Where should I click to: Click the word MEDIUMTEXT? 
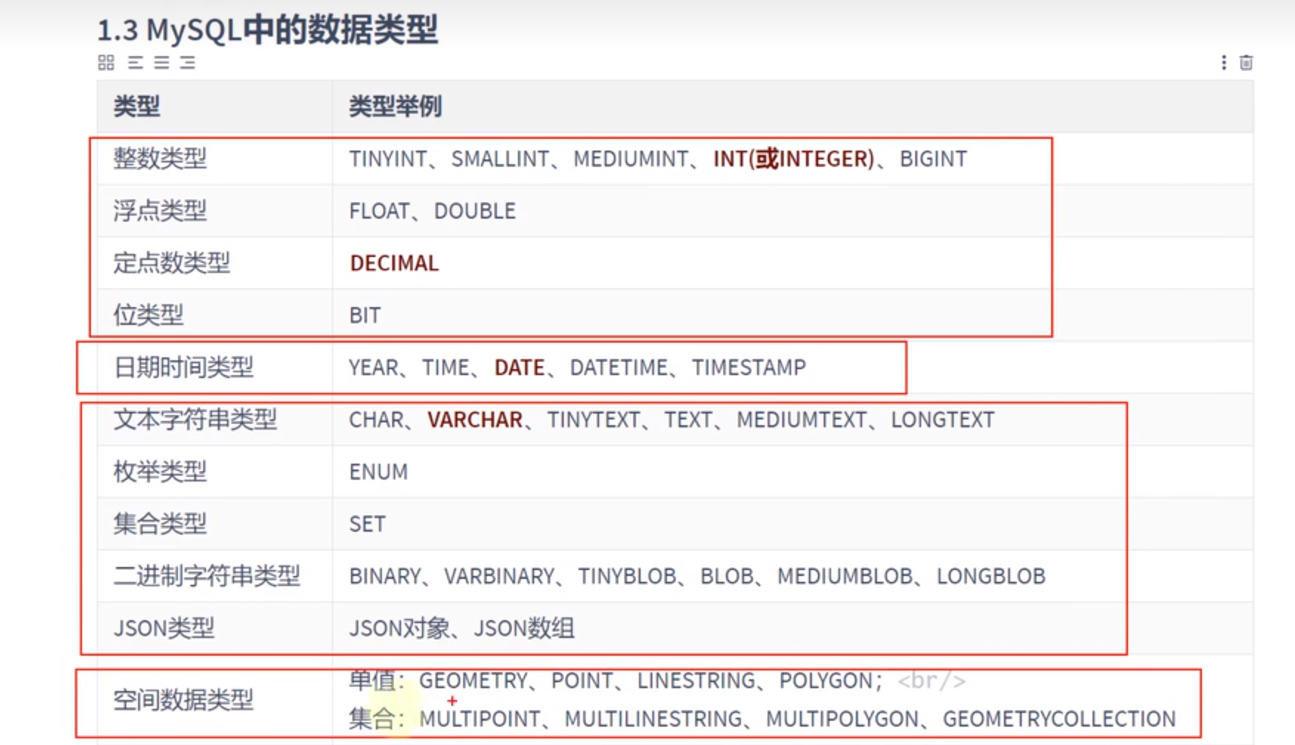[802, 419]
